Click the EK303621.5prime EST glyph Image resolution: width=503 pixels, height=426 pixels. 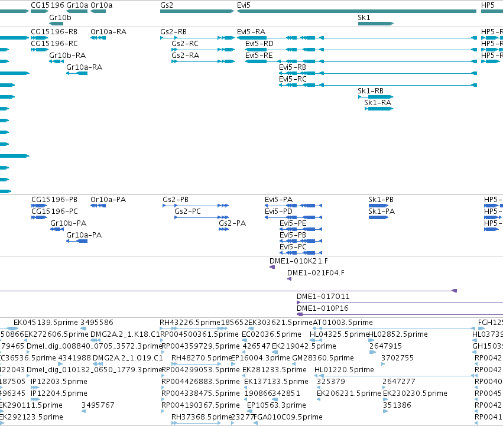[251, 329]
